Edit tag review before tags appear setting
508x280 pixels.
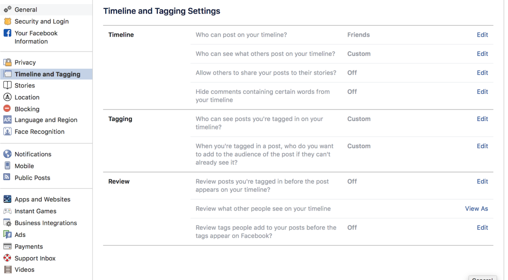click(x=482, y=227)
